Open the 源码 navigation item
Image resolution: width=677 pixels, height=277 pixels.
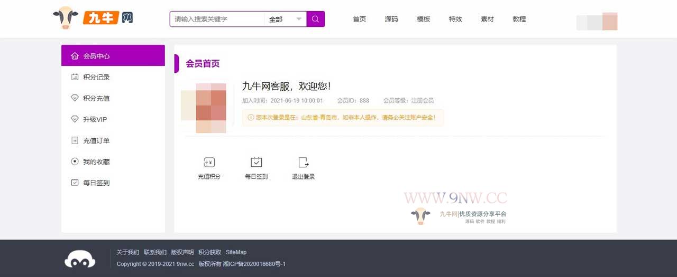391,19
